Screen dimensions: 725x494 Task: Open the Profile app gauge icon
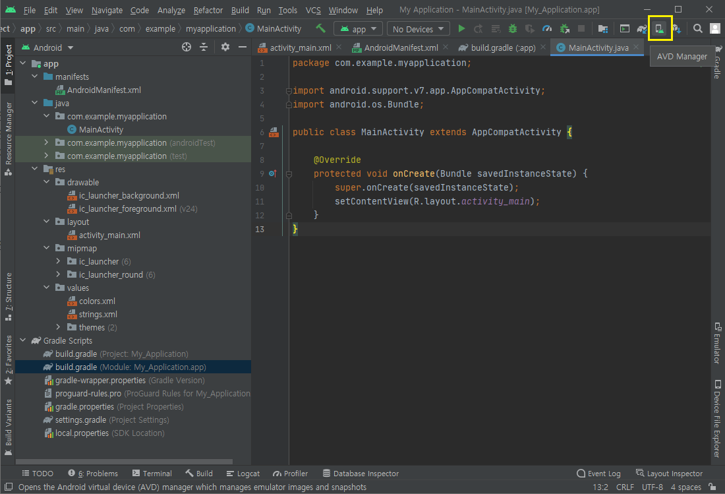pos(547,28)
